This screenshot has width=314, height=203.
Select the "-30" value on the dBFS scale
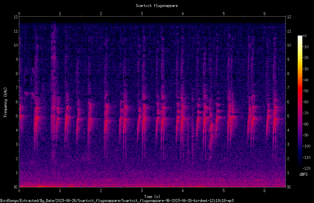click(306, 69)
